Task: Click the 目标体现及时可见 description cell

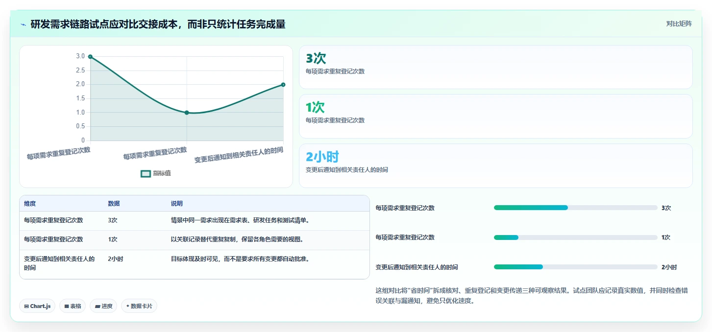Action: coord(240,259)
